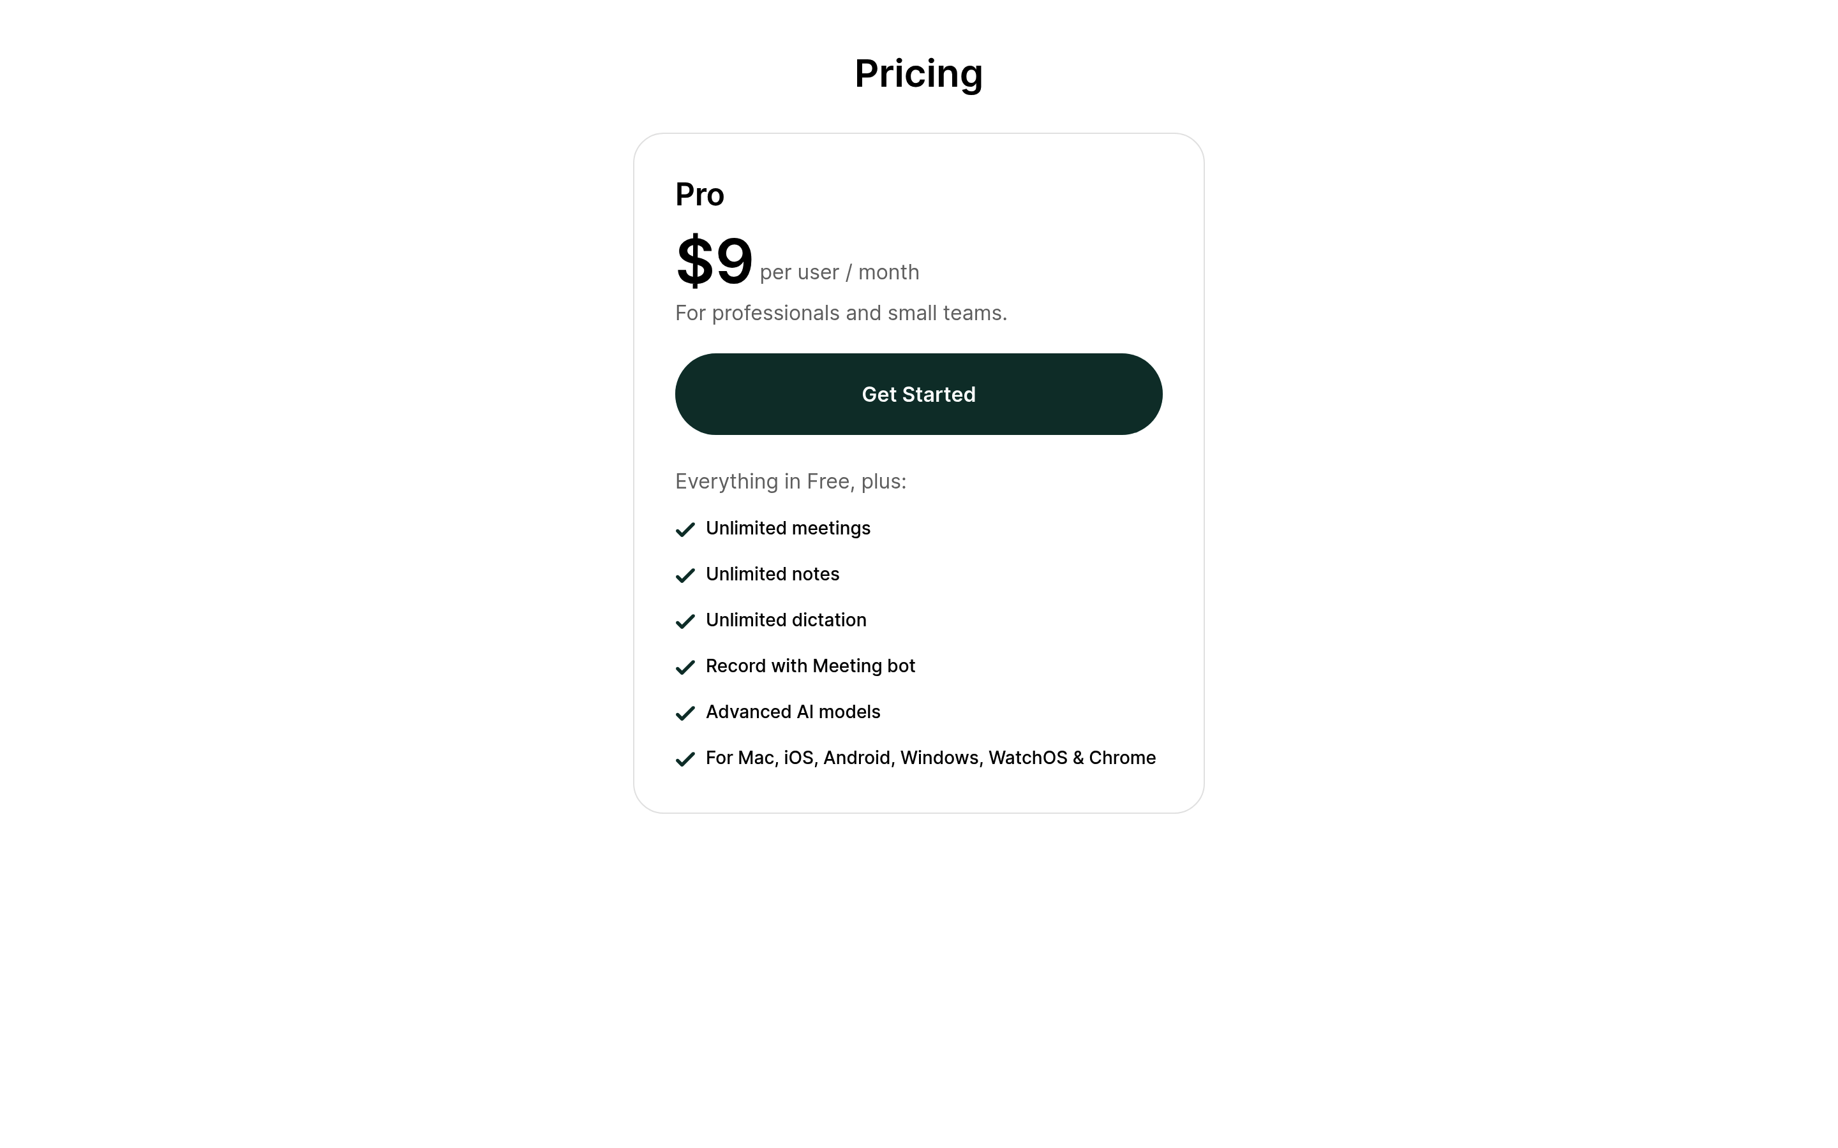1838x1148 pixels.
Task: Click checkmark beside Unlimited meetings
Action: coord(685,529)
